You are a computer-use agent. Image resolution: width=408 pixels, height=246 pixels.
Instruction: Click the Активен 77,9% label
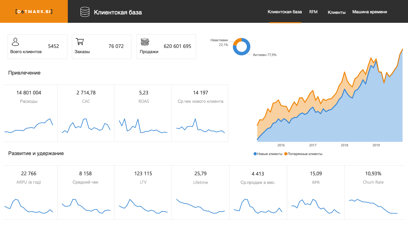[x=265, y=55]
